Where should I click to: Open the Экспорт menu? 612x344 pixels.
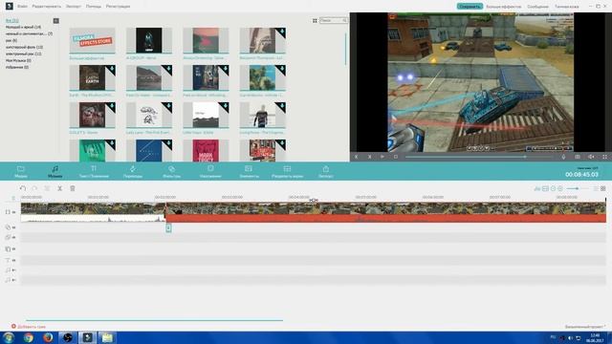click(x=74, y=7)
